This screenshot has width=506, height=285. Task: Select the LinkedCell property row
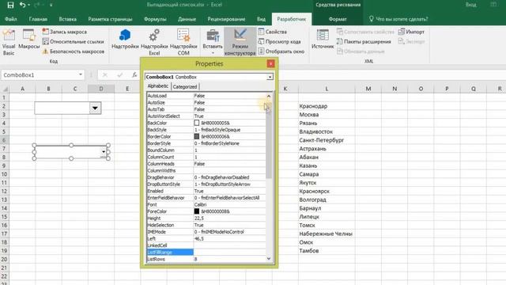pyautogui.click(x=206, y=245)
